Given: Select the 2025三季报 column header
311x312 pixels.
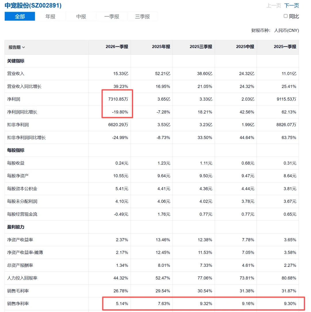Looking at the screenshot, I should (201, 47).
